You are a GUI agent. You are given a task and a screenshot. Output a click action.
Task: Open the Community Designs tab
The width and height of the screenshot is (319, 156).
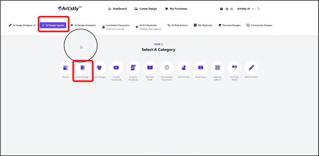point(259,25)
